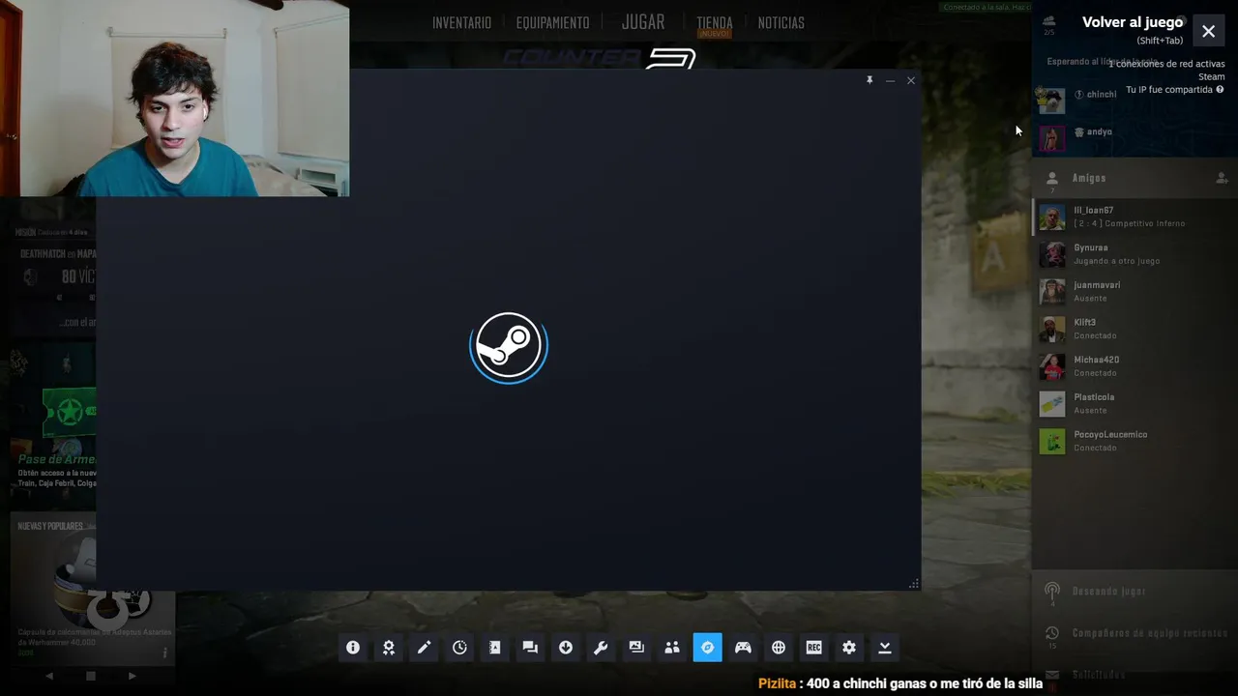Select friend Plasticola in the list
The image size is (1238, 696).
pyautogui.click(x=1135, y=404)
